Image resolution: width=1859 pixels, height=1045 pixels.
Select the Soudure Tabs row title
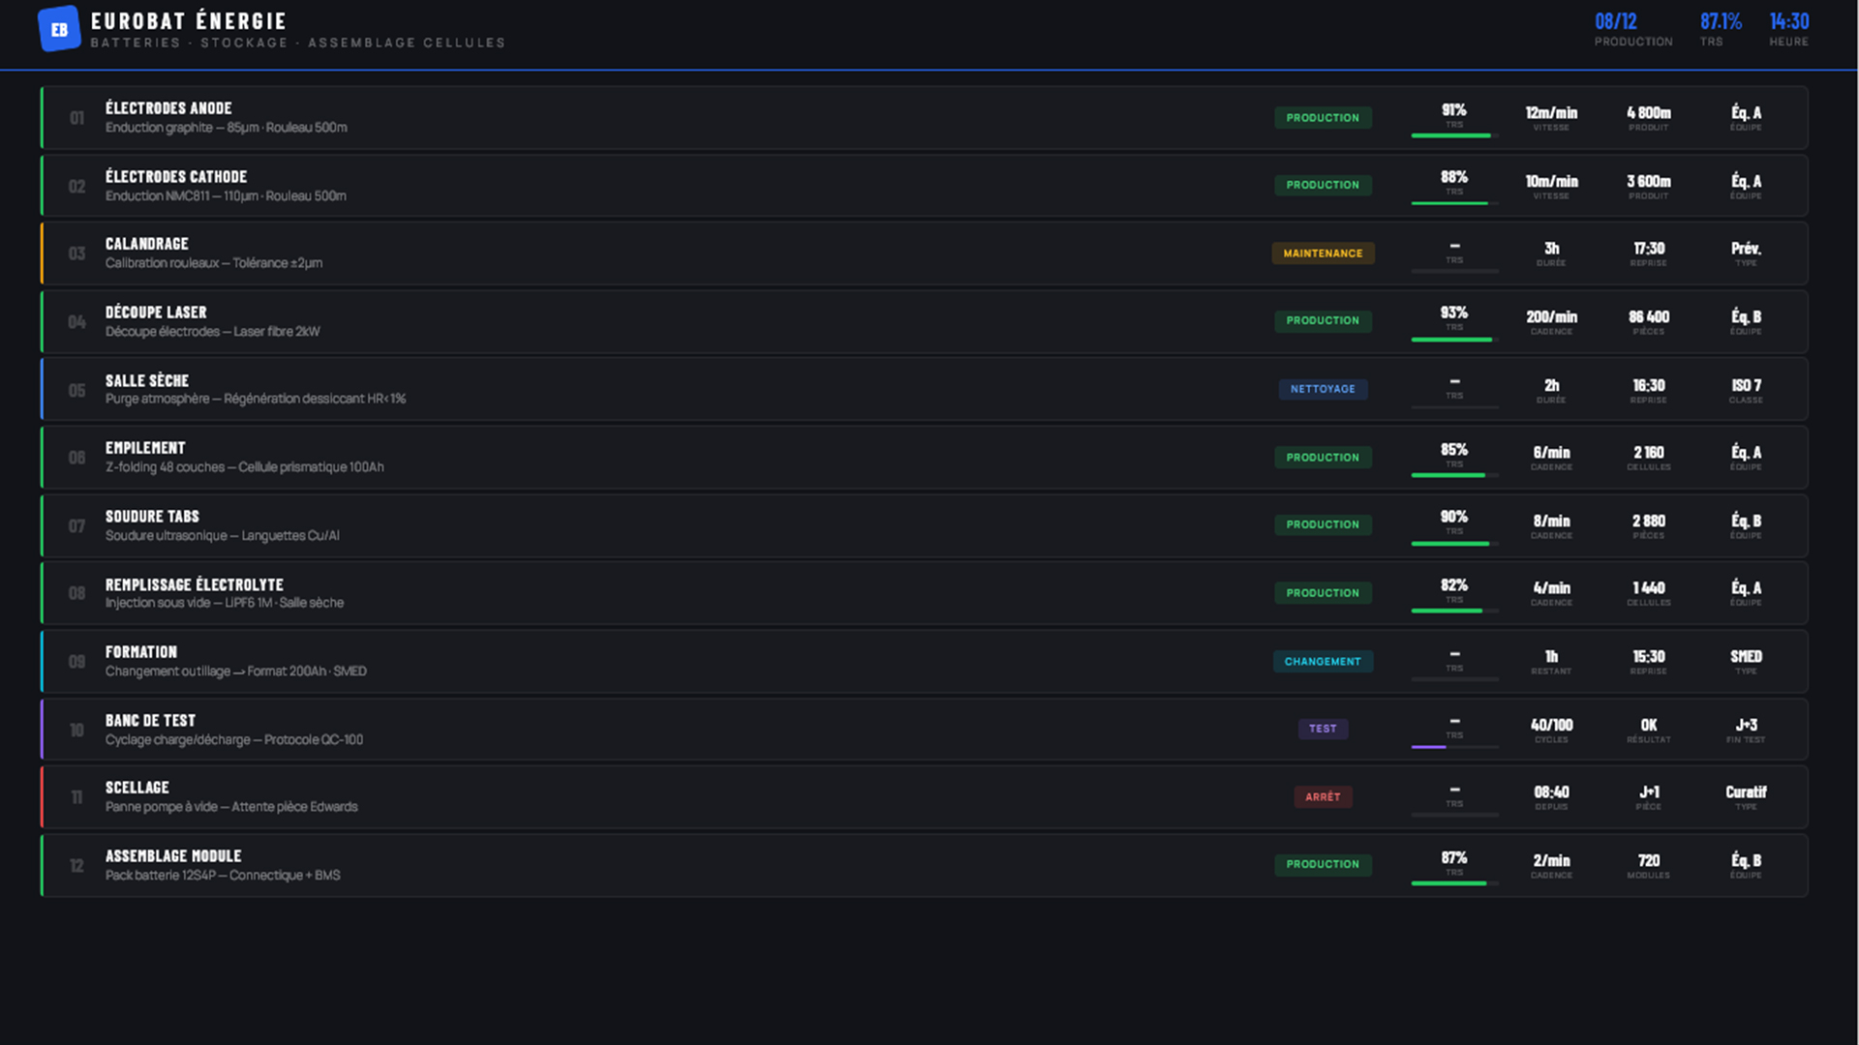152,517
